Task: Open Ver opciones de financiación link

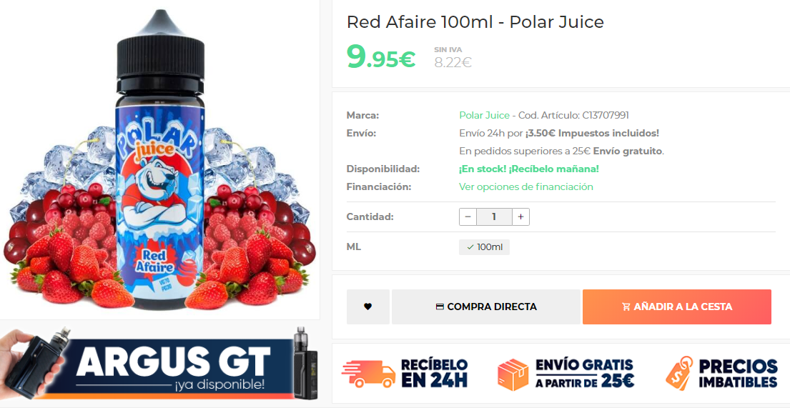Action: tap(526, 187)
